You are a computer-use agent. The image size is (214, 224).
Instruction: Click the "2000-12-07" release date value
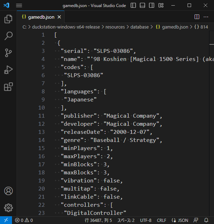(130, 132)
